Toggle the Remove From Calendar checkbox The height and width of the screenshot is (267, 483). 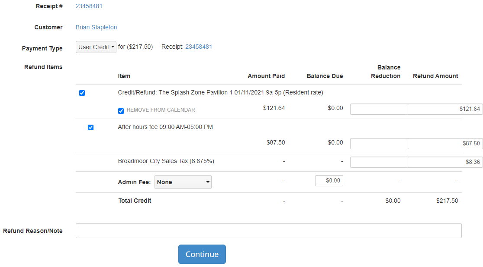tap(121, 111)
